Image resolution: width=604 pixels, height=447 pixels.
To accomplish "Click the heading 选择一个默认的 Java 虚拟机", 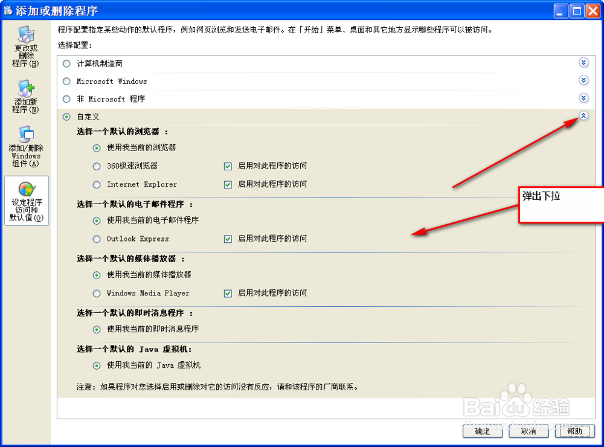I will click(x=134, y=349).
